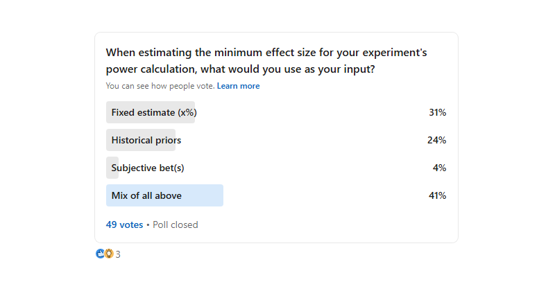Screen dimensions: 555x291
Task: Click the 31% result for Fixed estimate
Action: tap(437, 112)
